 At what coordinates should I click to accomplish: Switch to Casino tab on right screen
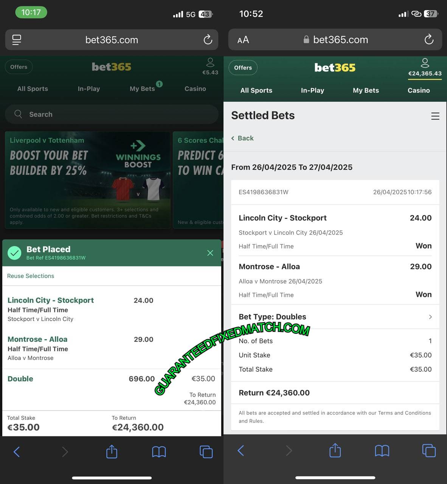tap(419, 90)
